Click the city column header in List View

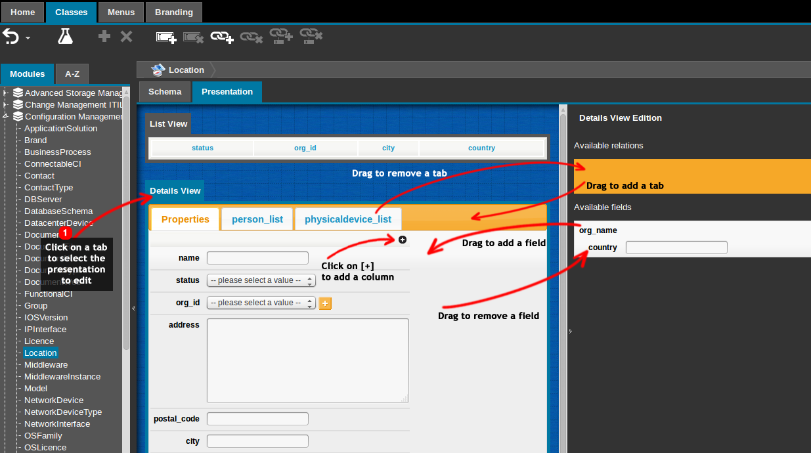[x=388, y=148]
